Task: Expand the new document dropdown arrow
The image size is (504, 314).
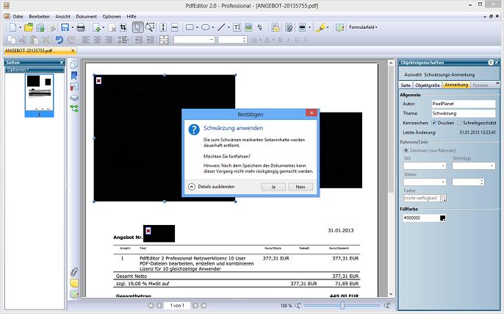Action: pos(21,28)
